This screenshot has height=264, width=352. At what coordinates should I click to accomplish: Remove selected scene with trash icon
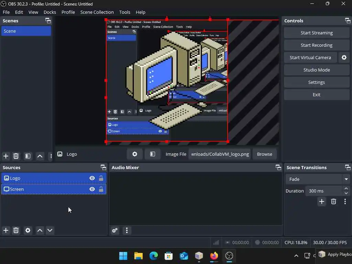coord(16,156)
